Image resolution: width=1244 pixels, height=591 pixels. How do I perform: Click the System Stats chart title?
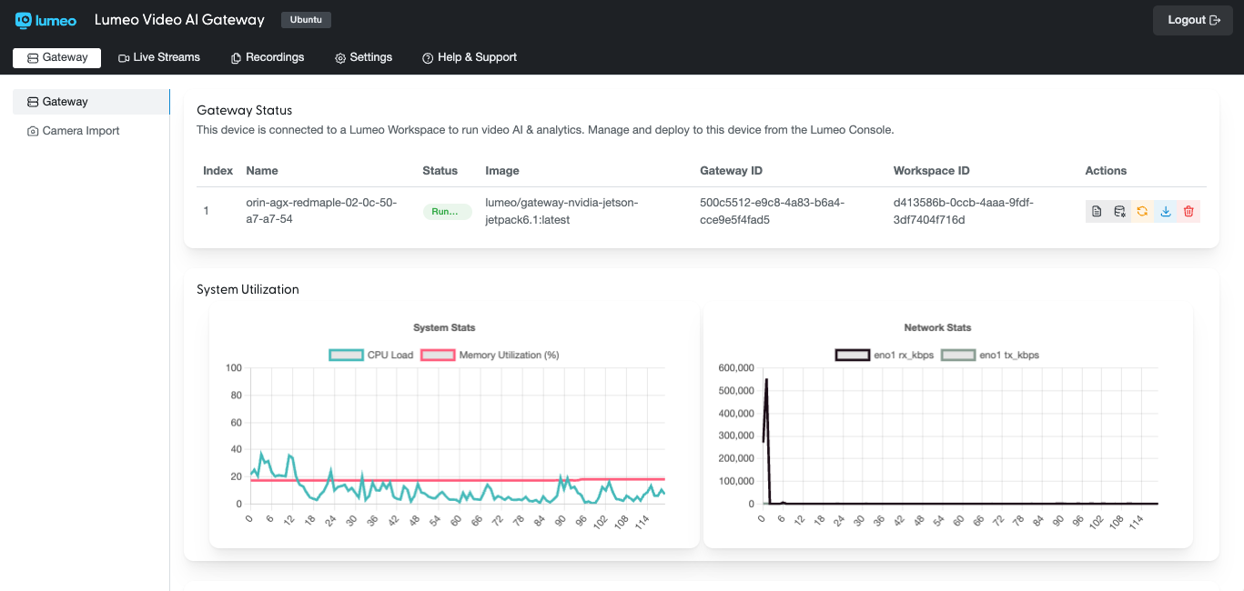coord(444,327)
